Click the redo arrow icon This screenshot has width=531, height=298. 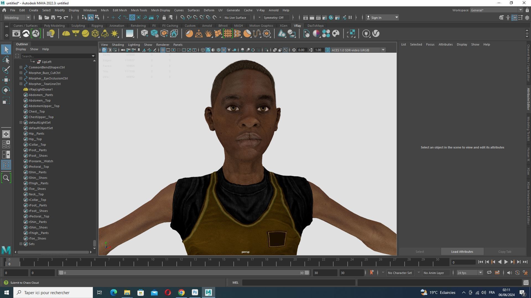pyautogui.click(x=66, y=17)
